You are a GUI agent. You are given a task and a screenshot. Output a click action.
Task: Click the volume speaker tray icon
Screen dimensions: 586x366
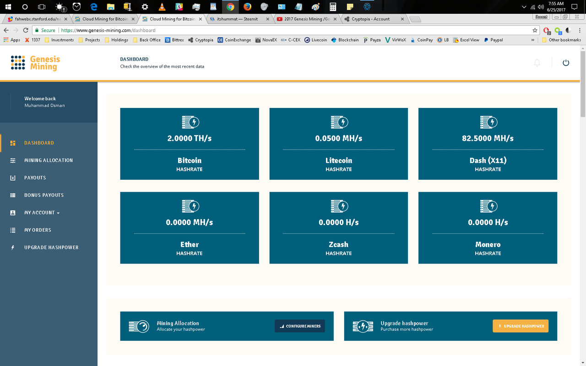click(541, 7)
